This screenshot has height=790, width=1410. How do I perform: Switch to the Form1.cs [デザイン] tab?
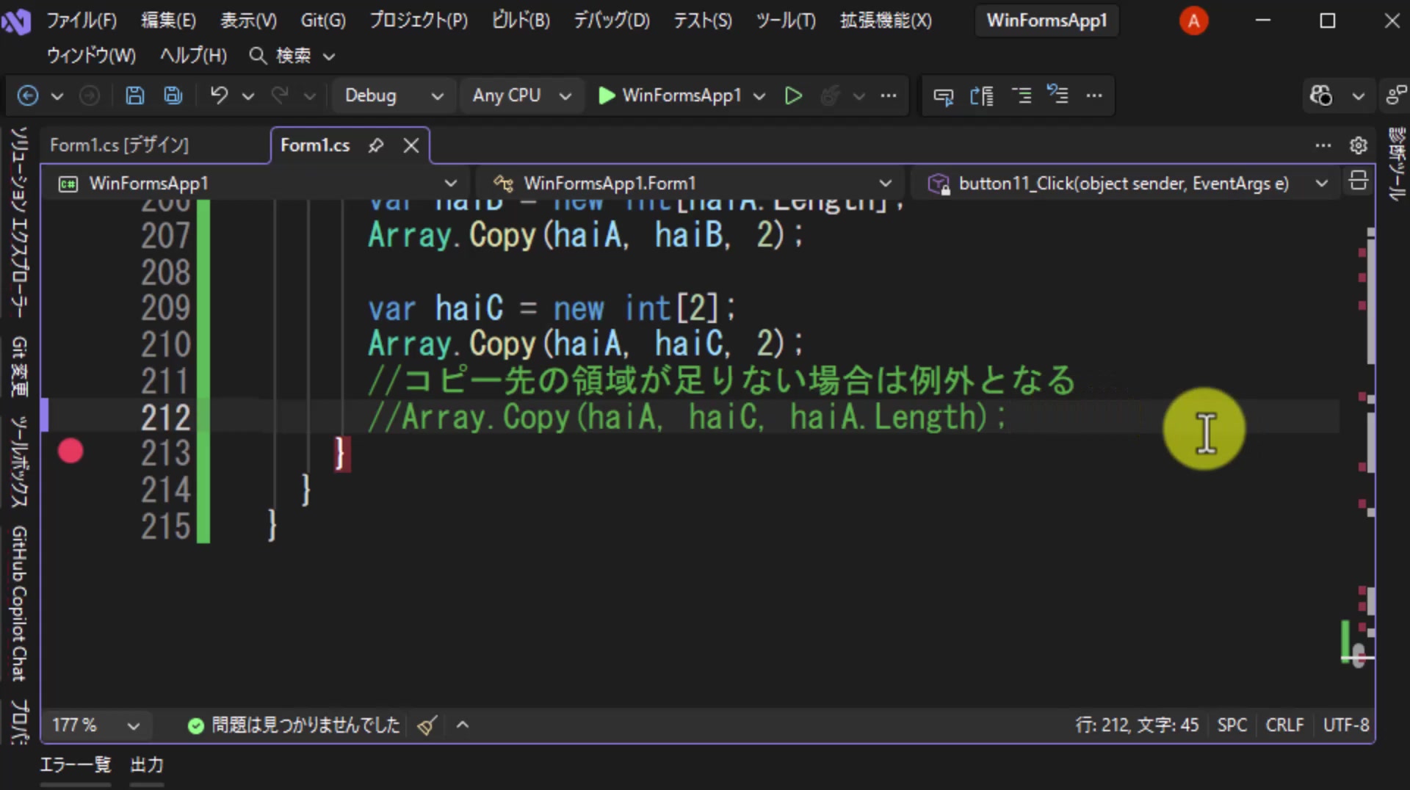120,145
